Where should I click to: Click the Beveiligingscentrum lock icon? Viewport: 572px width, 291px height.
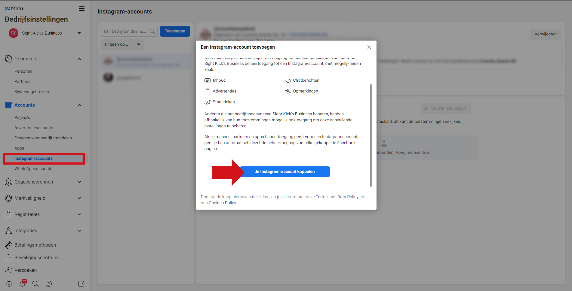(x=8, y=258)
